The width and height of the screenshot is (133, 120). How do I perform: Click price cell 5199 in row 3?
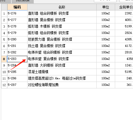click(124, 27)
